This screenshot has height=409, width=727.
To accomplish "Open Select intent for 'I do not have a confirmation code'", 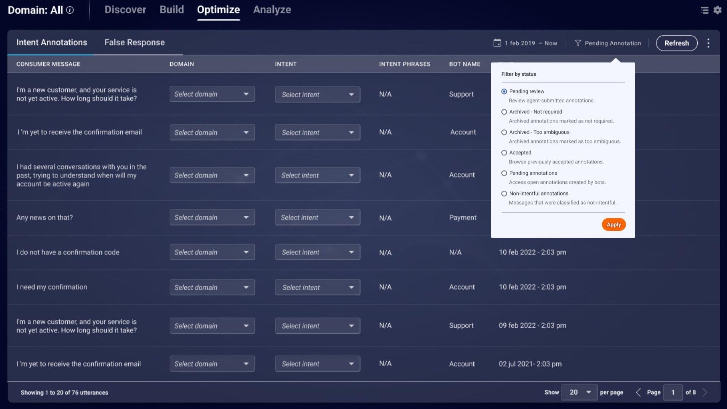I will pos(317,252).
